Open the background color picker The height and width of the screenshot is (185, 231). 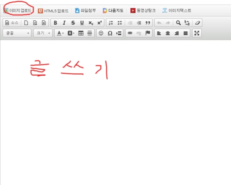click(x=71, y=33)
